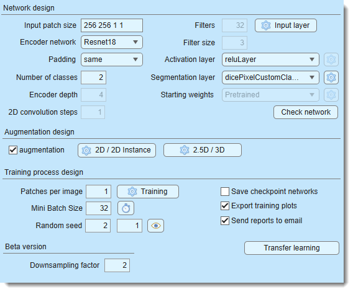Screen dimensions: 353x292
Task: Click the Filter size field
Action: click(x=234, y=43)
